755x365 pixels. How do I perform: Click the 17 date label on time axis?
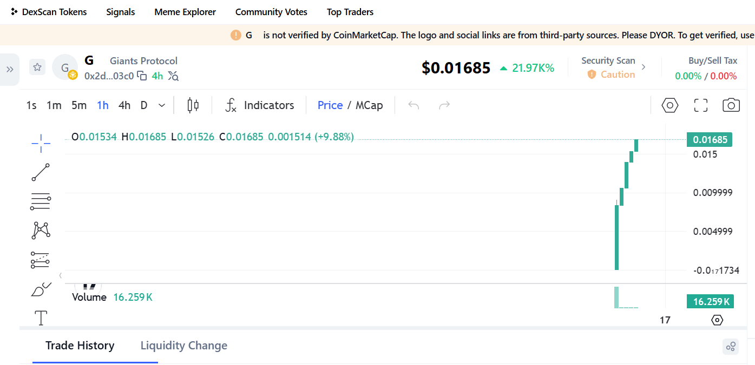pyautogui.click(x=665, y=320)
